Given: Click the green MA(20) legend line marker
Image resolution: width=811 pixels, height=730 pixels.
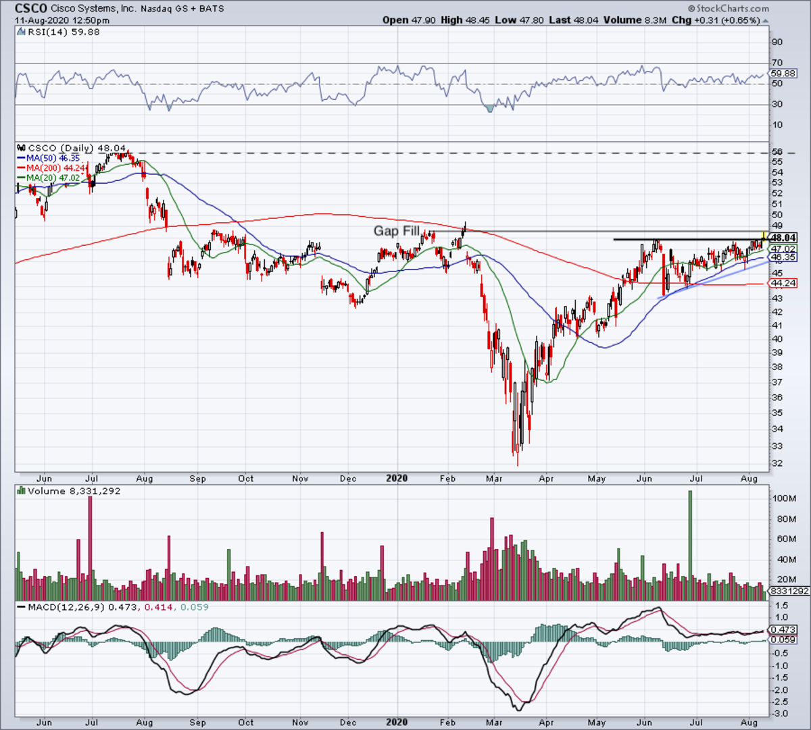Looking at the screenshot, I should point(22,178).
